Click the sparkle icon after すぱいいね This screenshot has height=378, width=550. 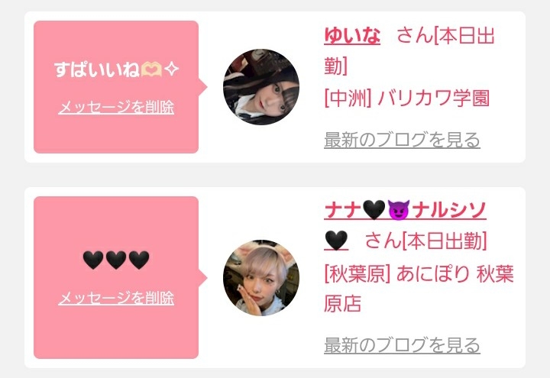(172, 69)
